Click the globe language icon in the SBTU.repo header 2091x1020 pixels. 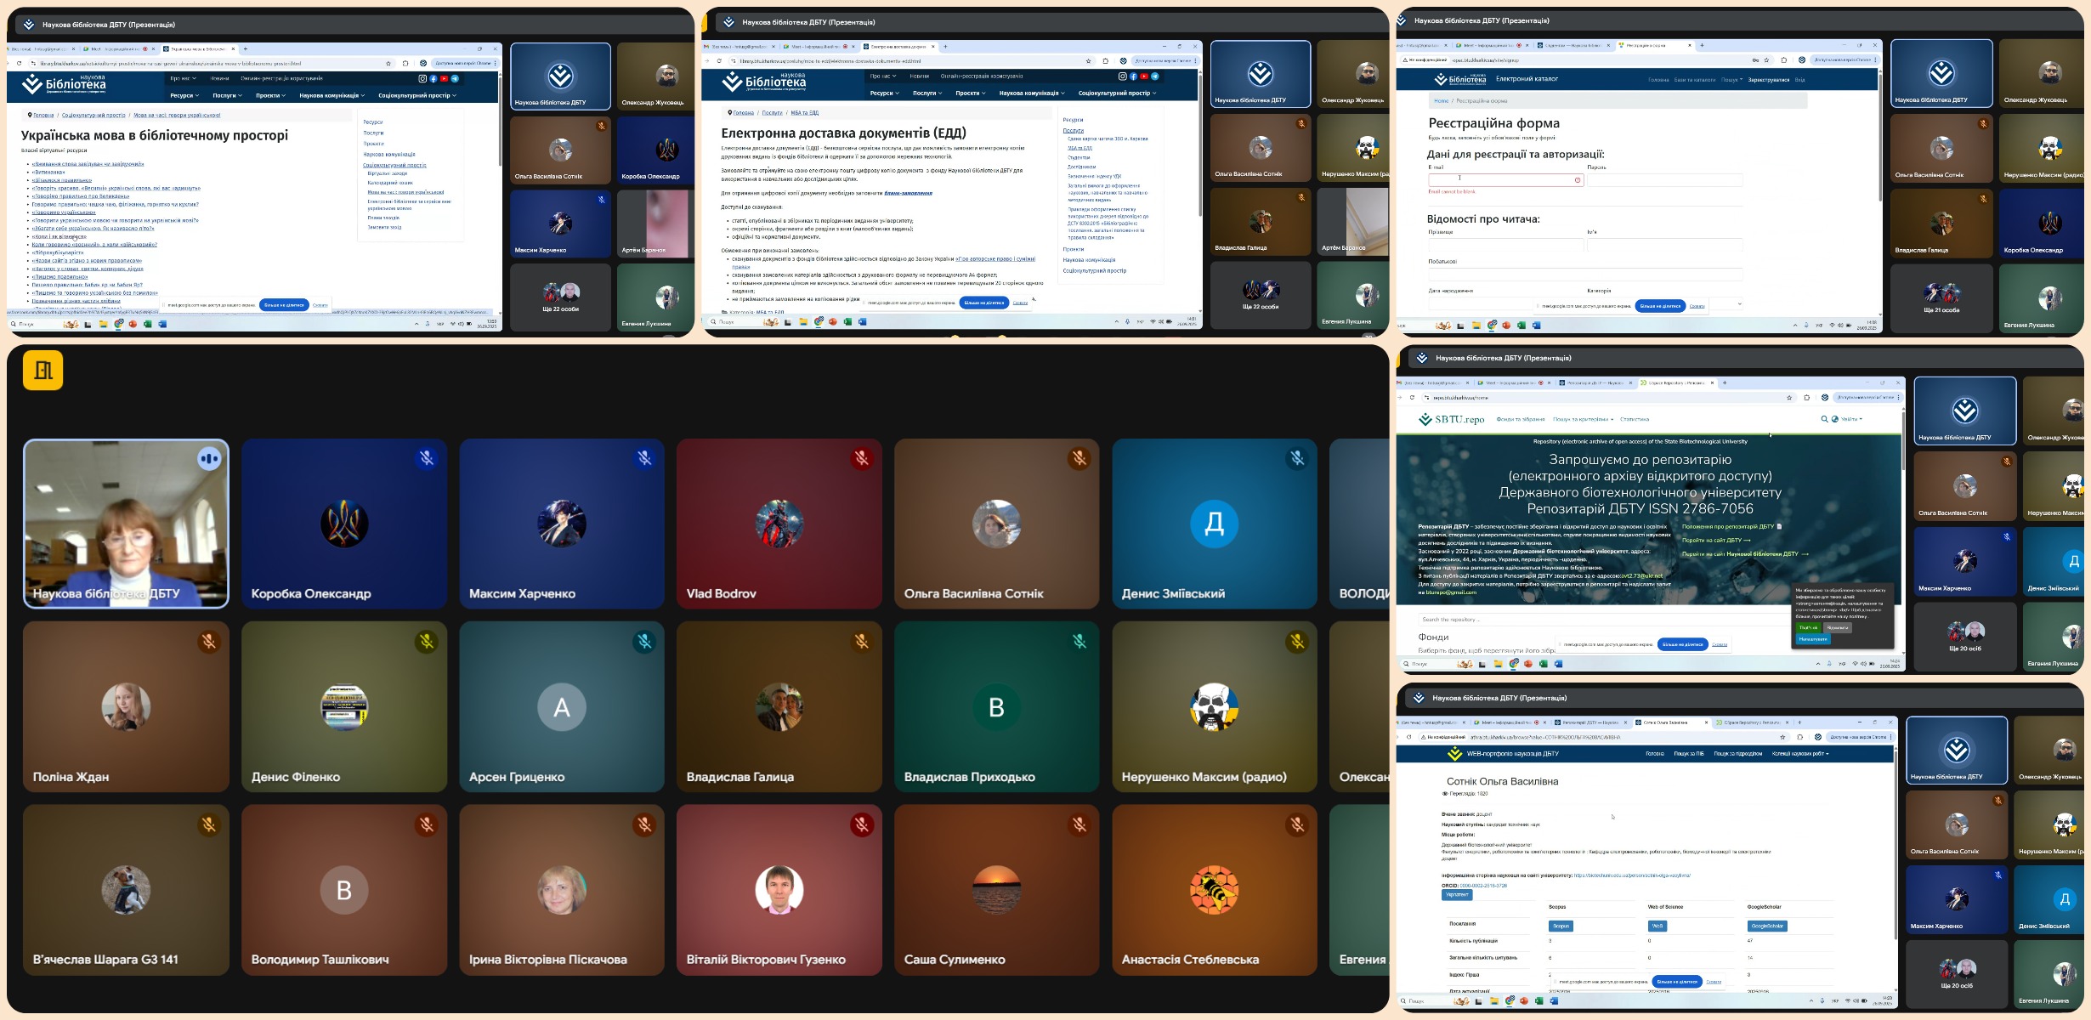click(x=1835, y=419)
